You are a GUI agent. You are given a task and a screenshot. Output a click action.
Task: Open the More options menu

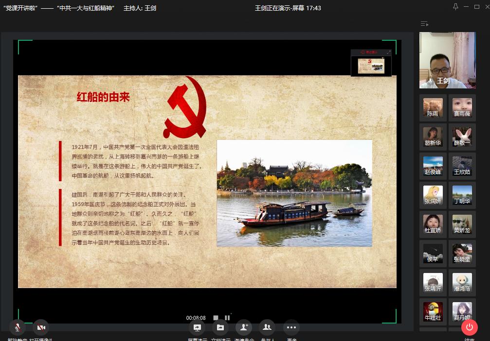[291, 327]
